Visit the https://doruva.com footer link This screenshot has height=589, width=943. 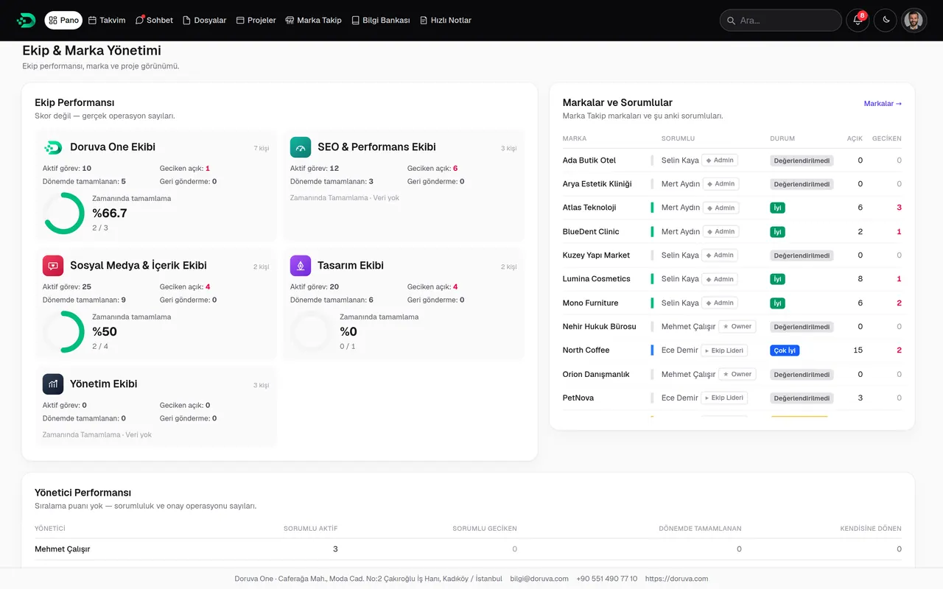point(676,579)
